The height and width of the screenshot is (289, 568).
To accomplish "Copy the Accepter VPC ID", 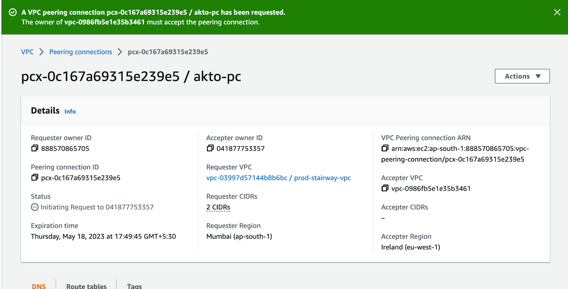I will click(385, 188).
